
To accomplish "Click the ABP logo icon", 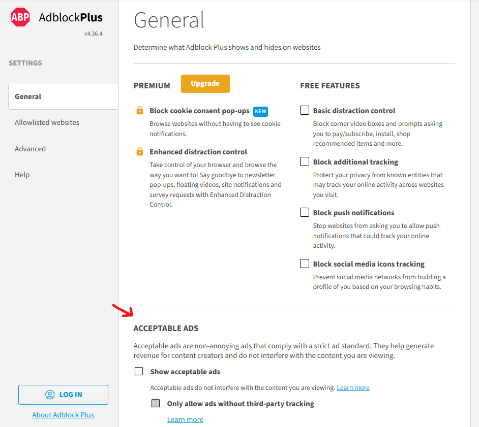I will click(x=19, y=17).
